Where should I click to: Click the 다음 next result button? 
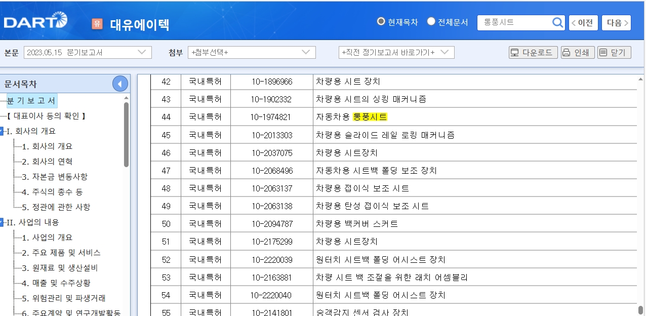[616, 22]
